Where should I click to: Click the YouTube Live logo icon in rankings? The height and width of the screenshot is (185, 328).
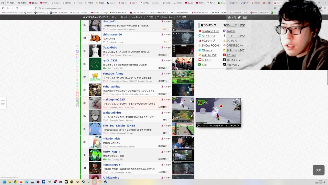point(200,31)
